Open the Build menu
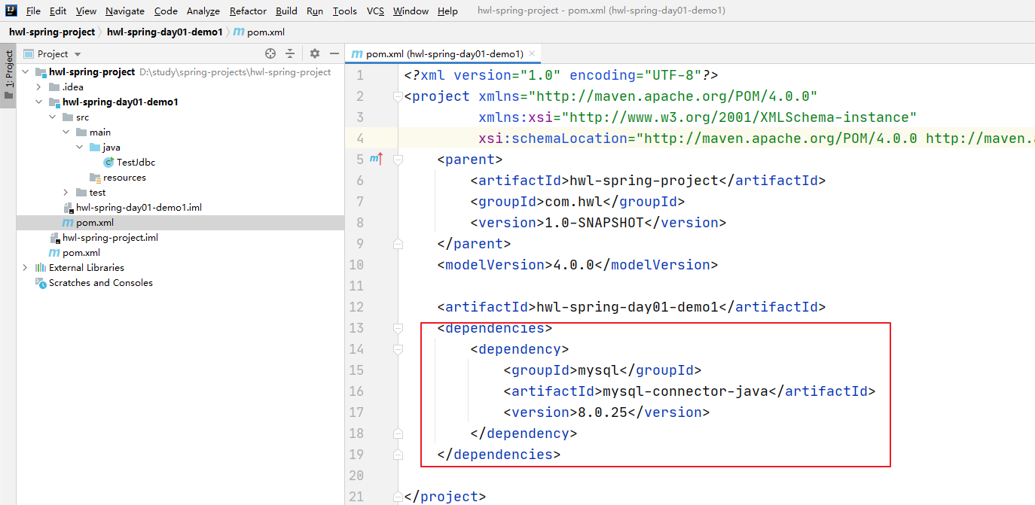1035x505 pixels. 286,11
